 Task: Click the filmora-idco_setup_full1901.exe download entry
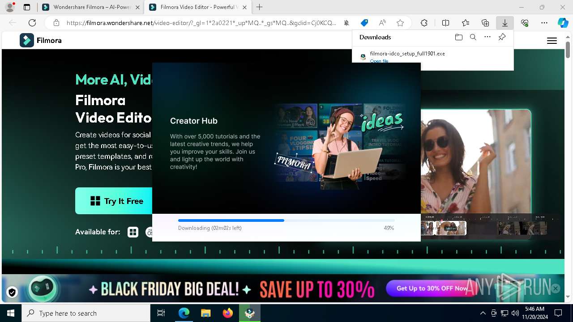point(432,56)
